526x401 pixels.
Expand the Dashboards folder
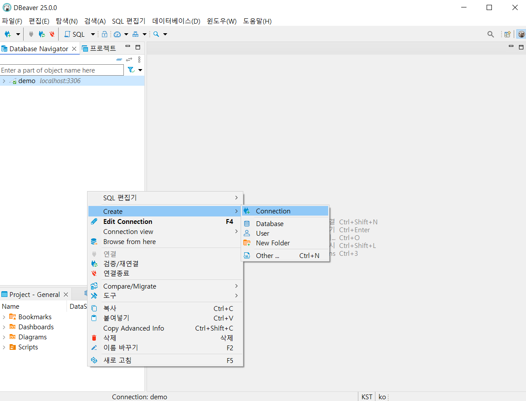click(x=4, y=327)
